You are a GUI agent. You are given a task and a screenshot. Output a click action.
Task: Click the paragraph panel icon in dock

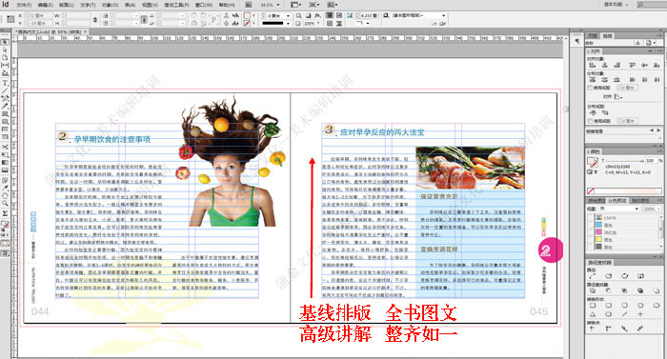[576, 41]
